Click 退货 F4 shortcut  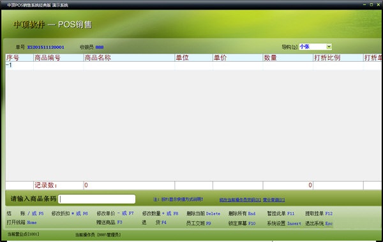tap(154, 222)
